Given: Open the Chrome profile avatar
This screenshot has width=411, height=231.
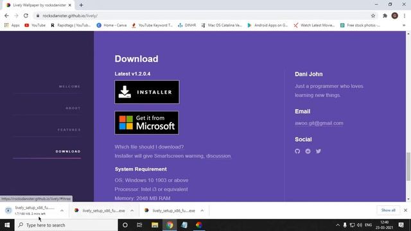Looking at the screenshot, I should click(395, 15).
